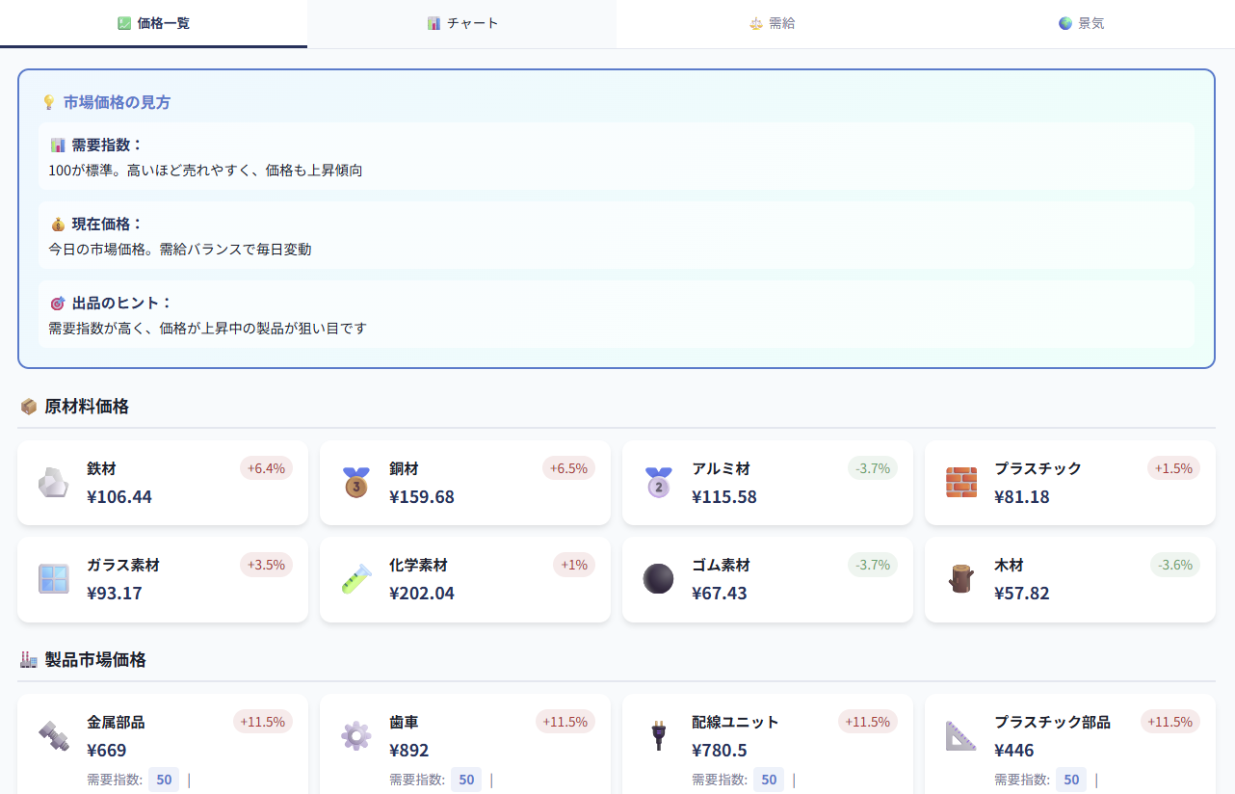Screen dimensions: 1235x794
Task: Click the ¥892 price of 歯車
Action: [409, 751]
